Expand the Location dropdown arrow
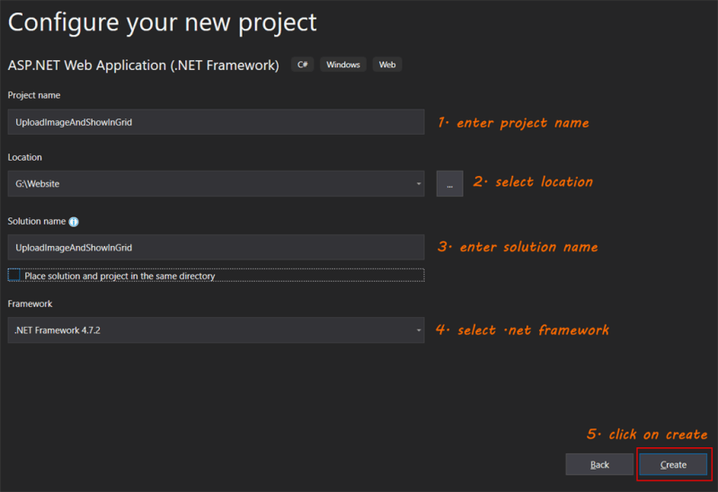718x492 pixels. tap(418, 183)
